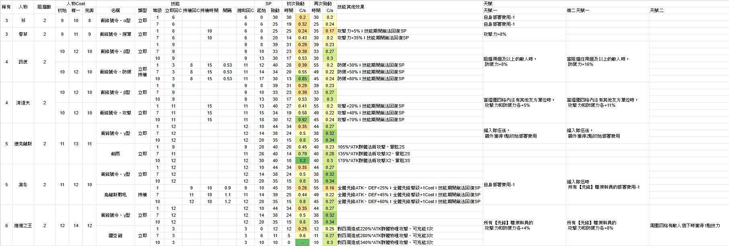Image resolution: width=729 pixels, height=246 pixels.
Task: Click the 0.58 C/s cell
Action: (302, 113)
